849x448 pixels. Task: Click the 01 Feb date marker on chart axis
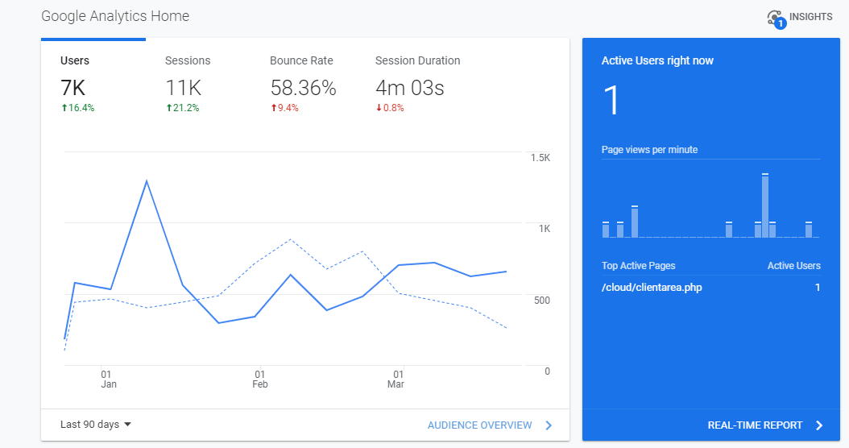[260, 379]
